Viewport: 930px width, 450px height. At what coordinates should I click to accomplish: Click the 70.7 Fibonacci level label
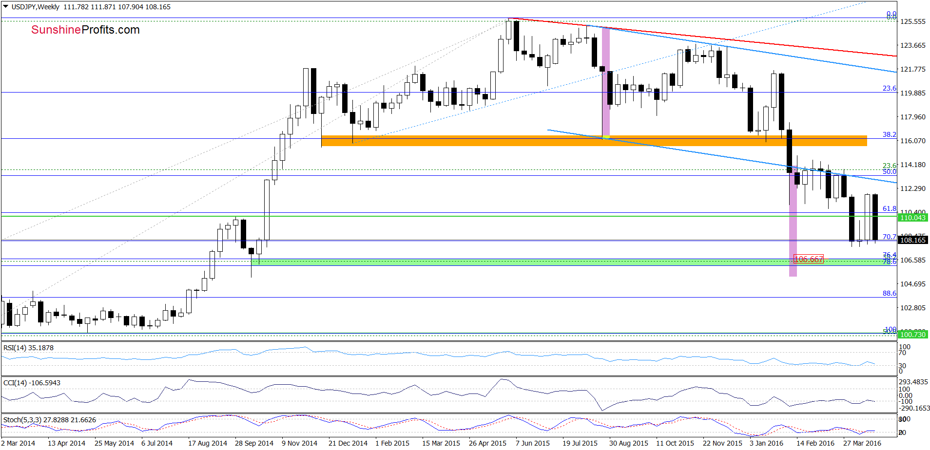pyautogui.click(x=890, y=237)
